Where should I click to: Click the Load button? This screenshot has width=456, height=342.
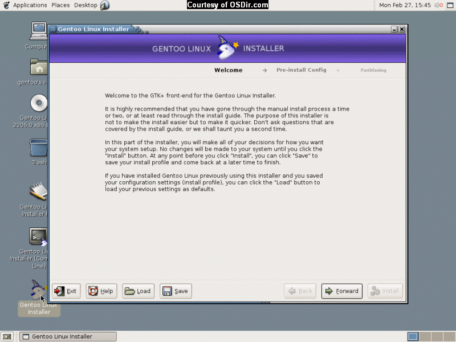[x=139, y=291]
